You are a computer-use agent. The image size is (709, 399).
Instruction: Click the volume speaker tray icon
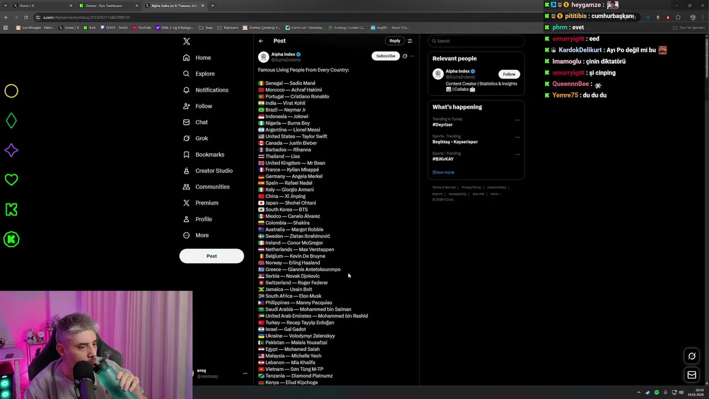(x=681, y=392)
